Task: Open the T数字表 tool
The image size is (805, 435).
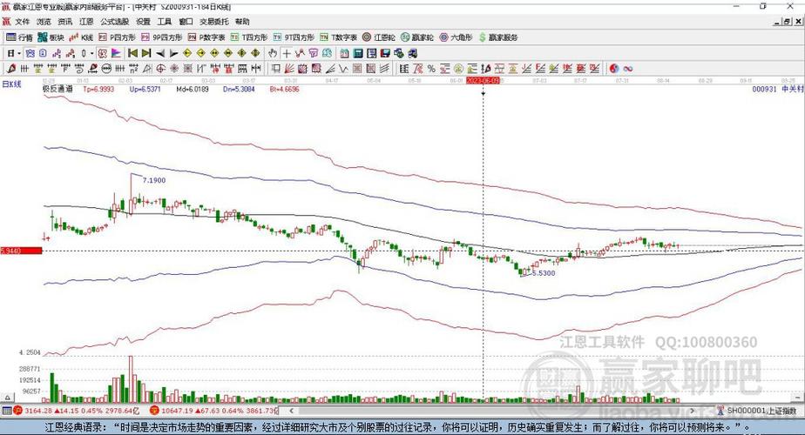Action: pos(338,37)
